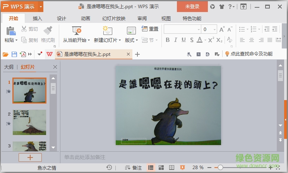Click the increase font size icon
Viewport: 288px width, 173px height.
(x=222, y=29)
